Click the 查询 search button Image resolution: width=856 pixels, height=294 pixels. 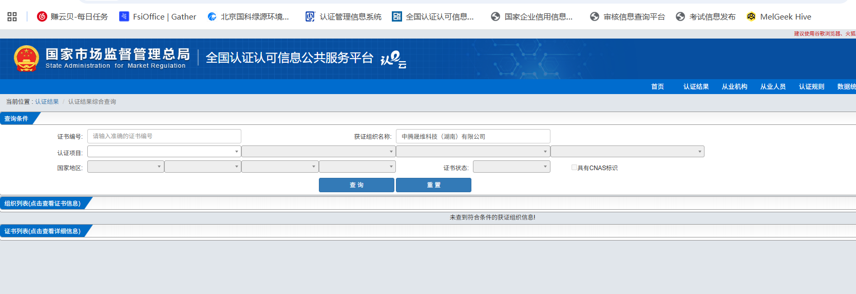pyautogui.click(x=356, y=185)
